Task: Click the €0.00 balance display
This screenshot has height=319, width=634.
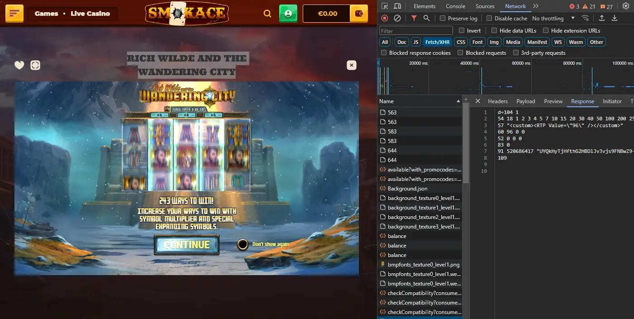Action: click(328, 14)
